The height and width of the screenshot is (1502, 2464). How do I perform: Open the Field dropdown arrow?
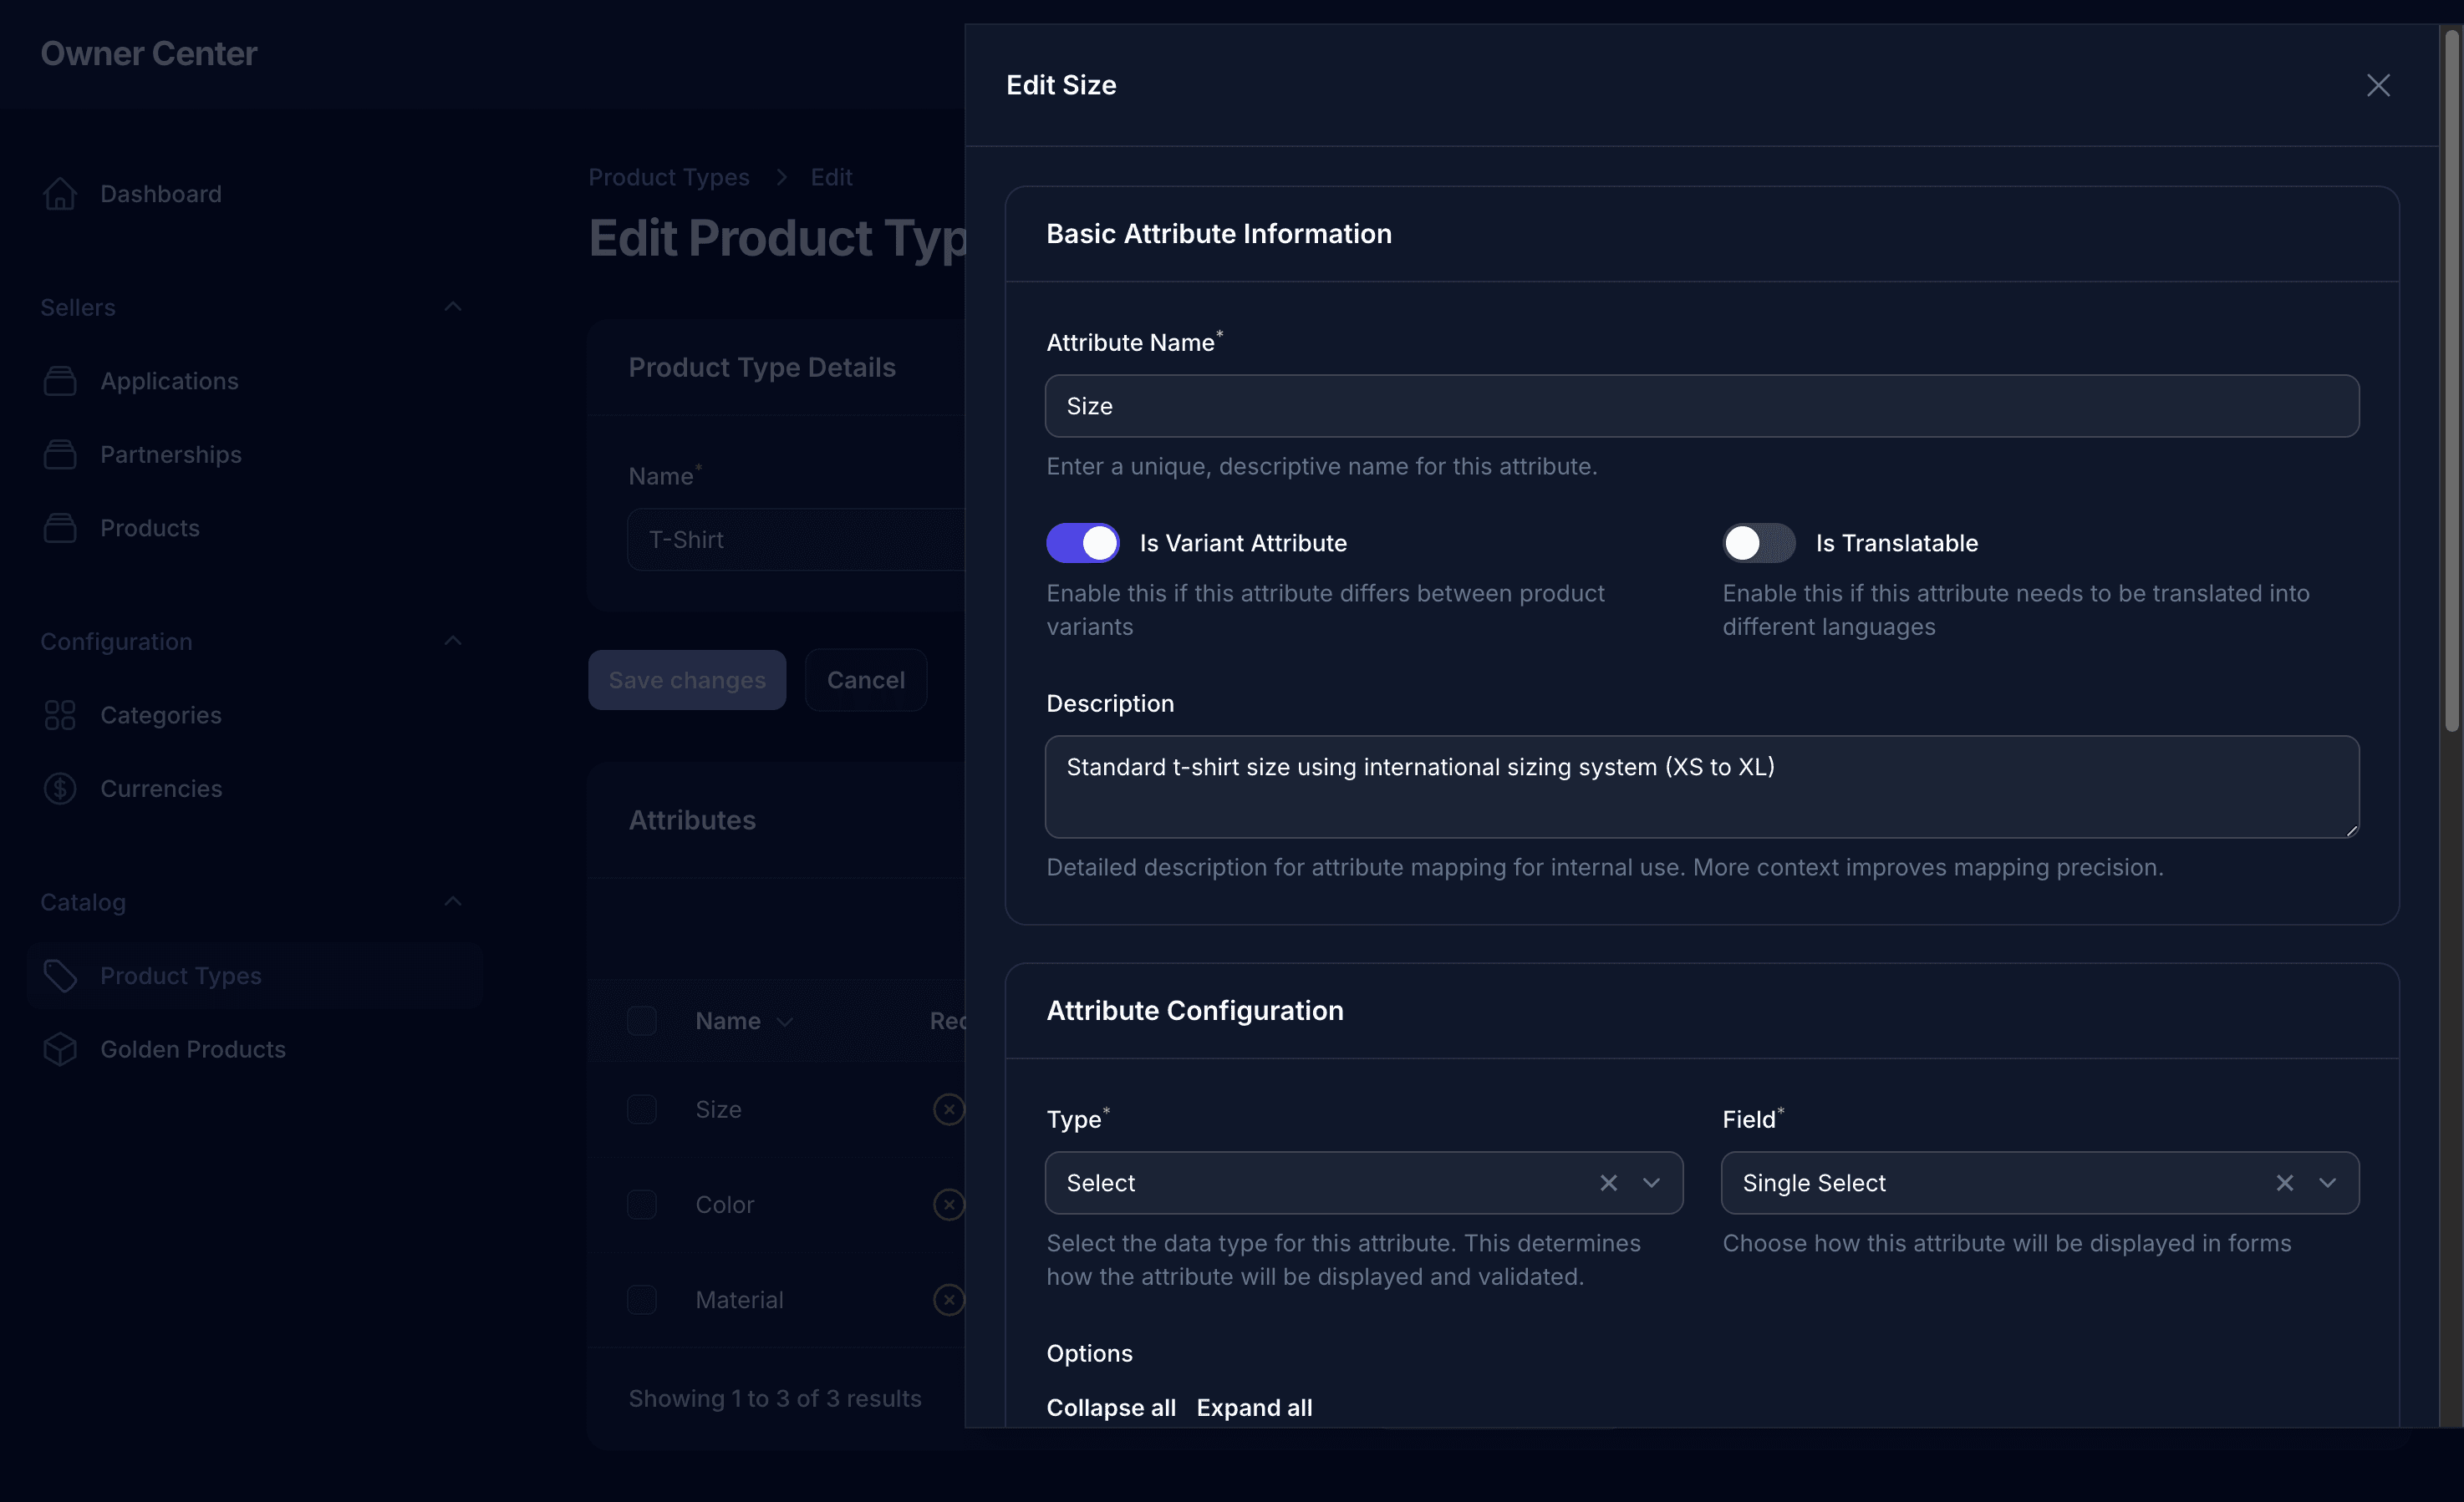(x=2327, y=1183)
